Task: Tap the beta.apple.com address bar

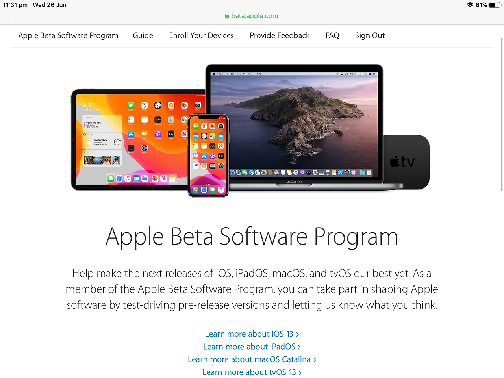Action: point(252,16)
